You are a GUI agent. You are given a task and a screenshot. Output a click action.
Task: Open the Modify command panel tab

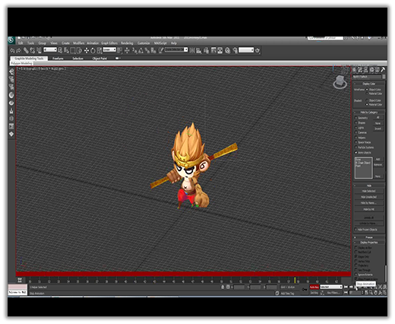(x=360, y=70)
